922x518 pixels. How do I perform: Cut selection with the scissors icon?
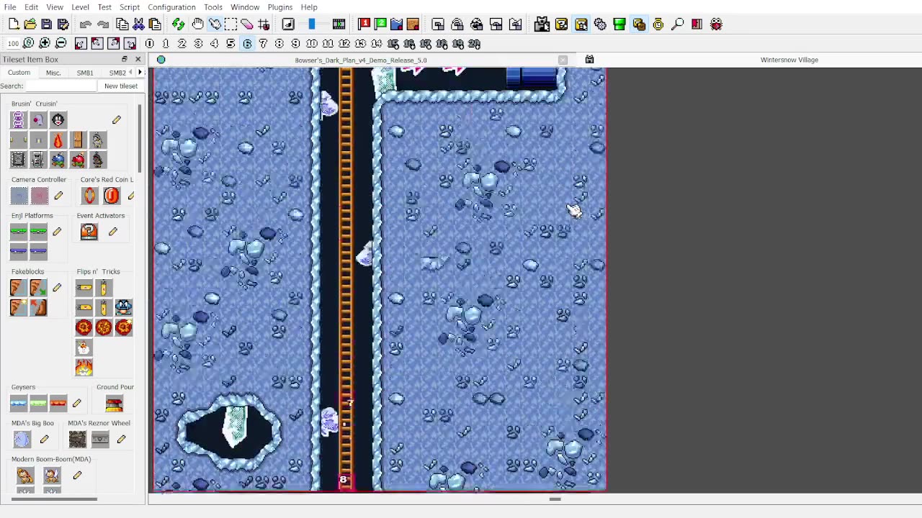[139, 24]
